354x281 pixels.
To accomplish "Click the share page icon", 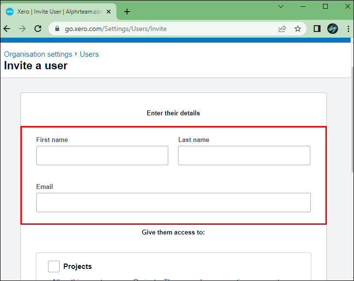I will [x=282, y=29].
